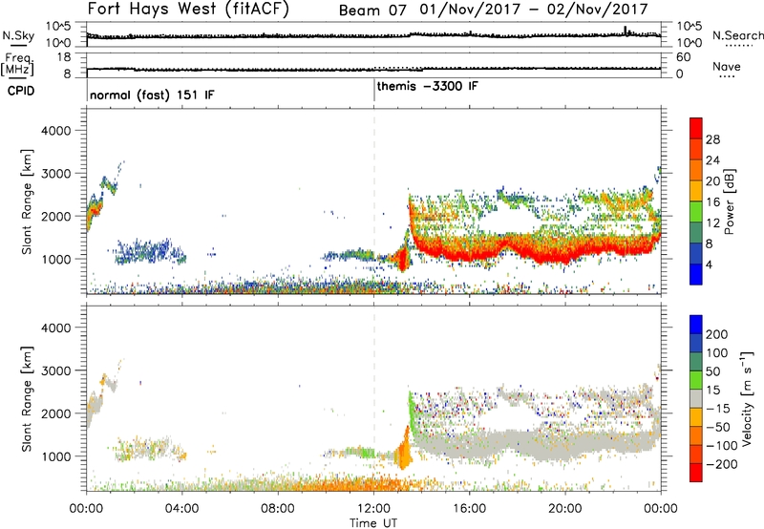
Task: Click the "Fort Hays West (fitACF)" plot title
Action: pyautogui.click(x=188, y=9)
